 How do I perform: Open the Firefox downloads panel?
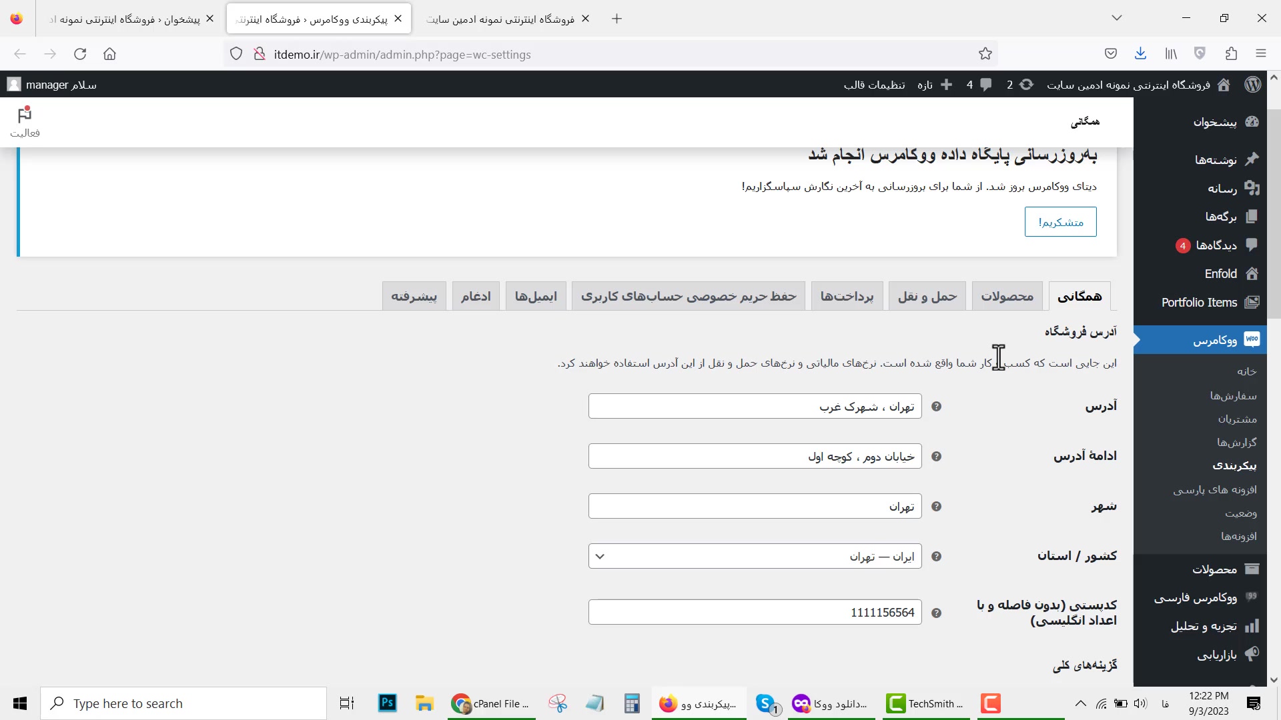pyautogui.click(x=1140, y=54)
